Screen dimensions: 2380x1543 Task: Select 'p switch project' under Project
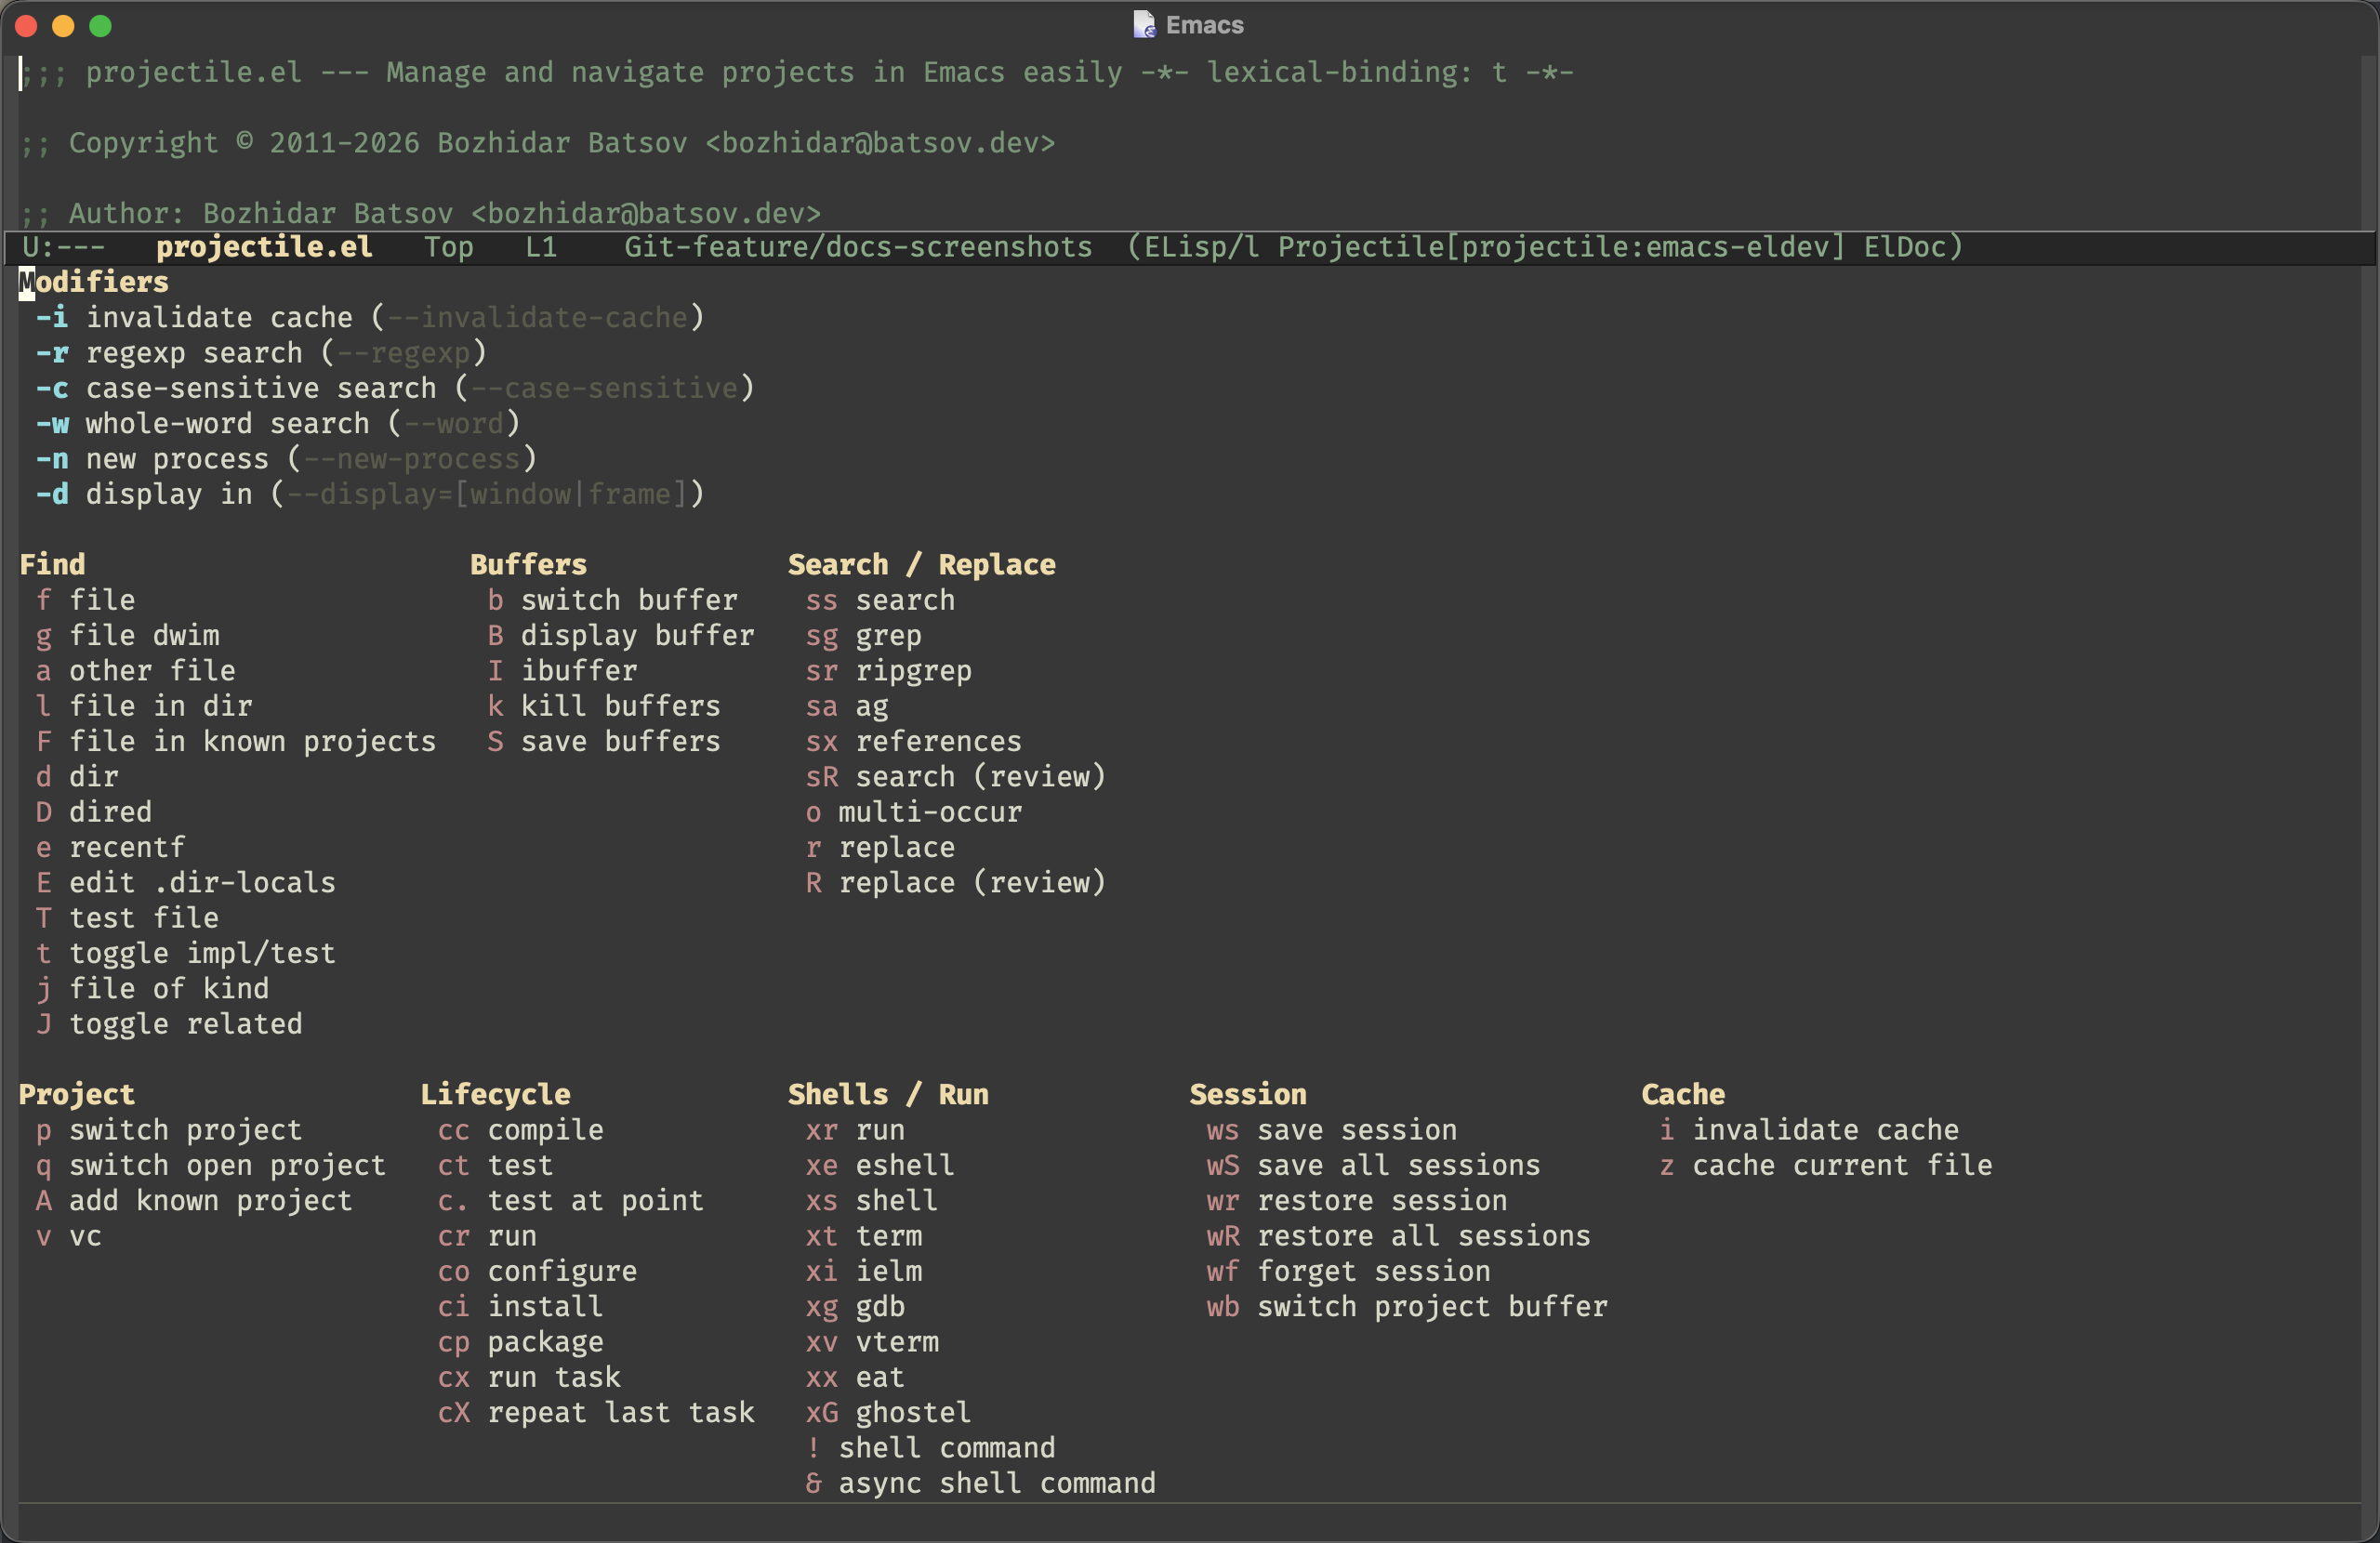[x=169, y=1130]
